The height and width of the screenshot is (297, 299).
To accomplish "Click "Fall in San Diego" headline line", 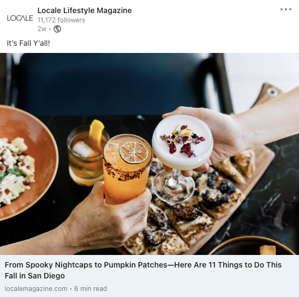I will [x=35, y=276].
